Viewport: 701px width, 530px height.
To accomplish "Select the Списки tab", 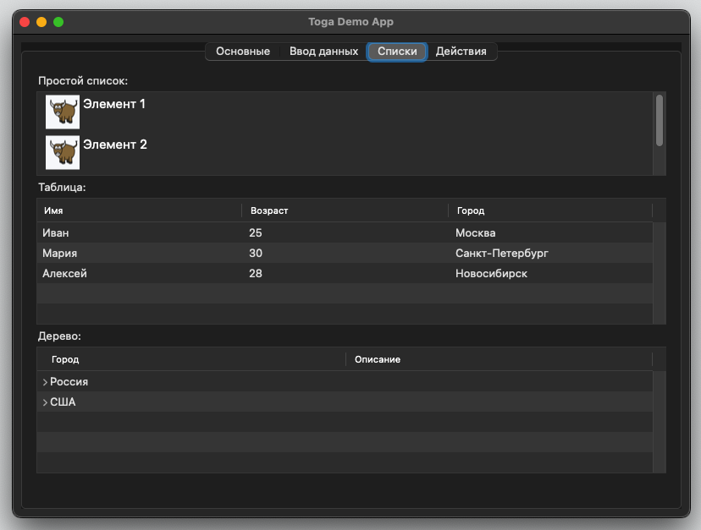I will (397, 52).
